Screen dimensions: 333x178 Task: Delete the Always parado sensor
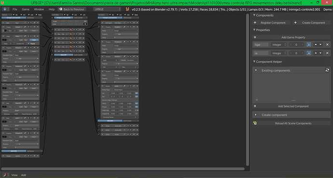pos(38,156)
